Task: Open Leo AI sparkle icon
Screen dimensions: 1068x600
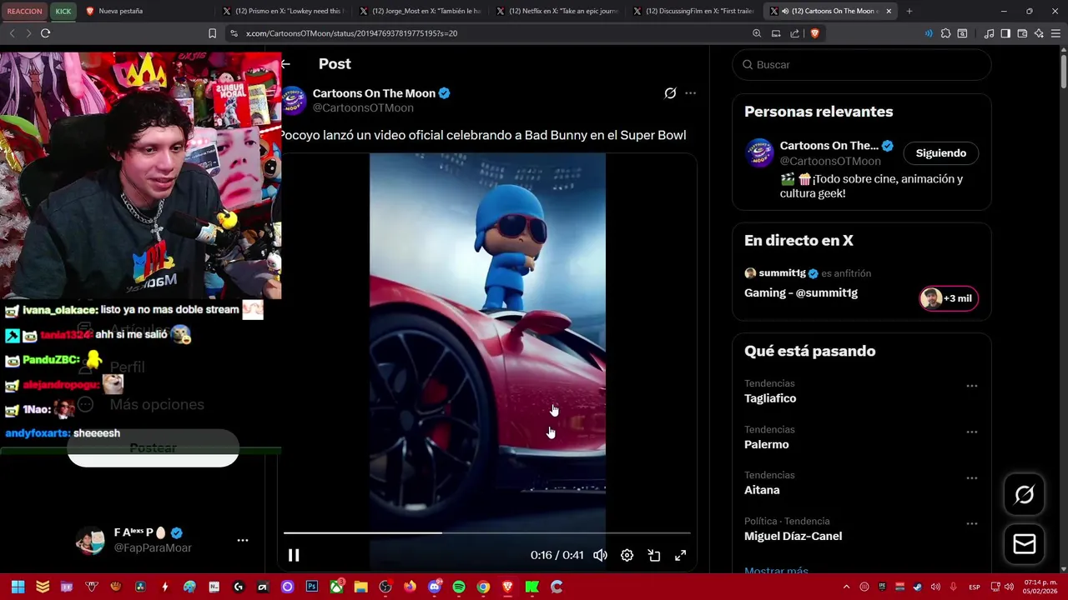Action: coord(1039,33)
